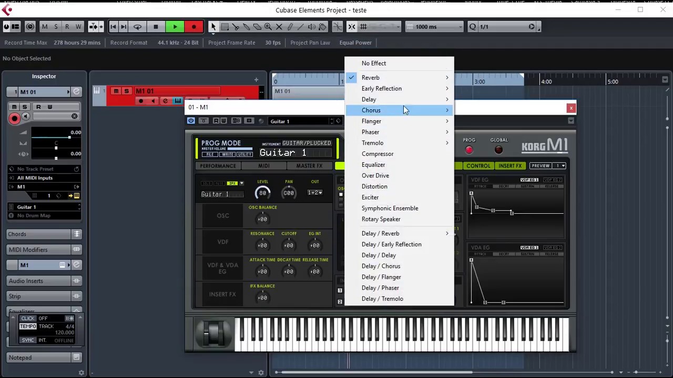Viewport: 673px width, 378px height.
Task: Expand the Audio Inserts section
Action: 44,281
